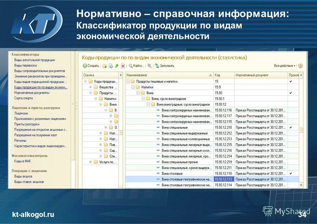317x224 pixels.
Task: Toggle the Произв checkbox for code 15
Action: pos(290,81)
